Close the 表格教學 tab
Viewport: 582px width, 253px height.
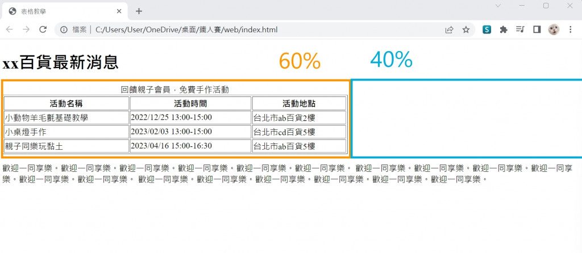(x=119, y=11)
